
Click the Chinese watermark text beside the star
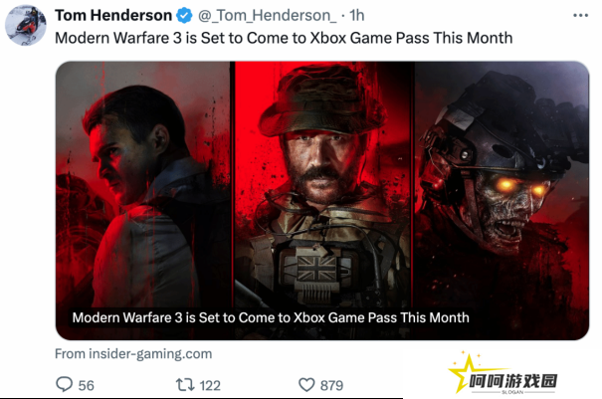point(512,381)
